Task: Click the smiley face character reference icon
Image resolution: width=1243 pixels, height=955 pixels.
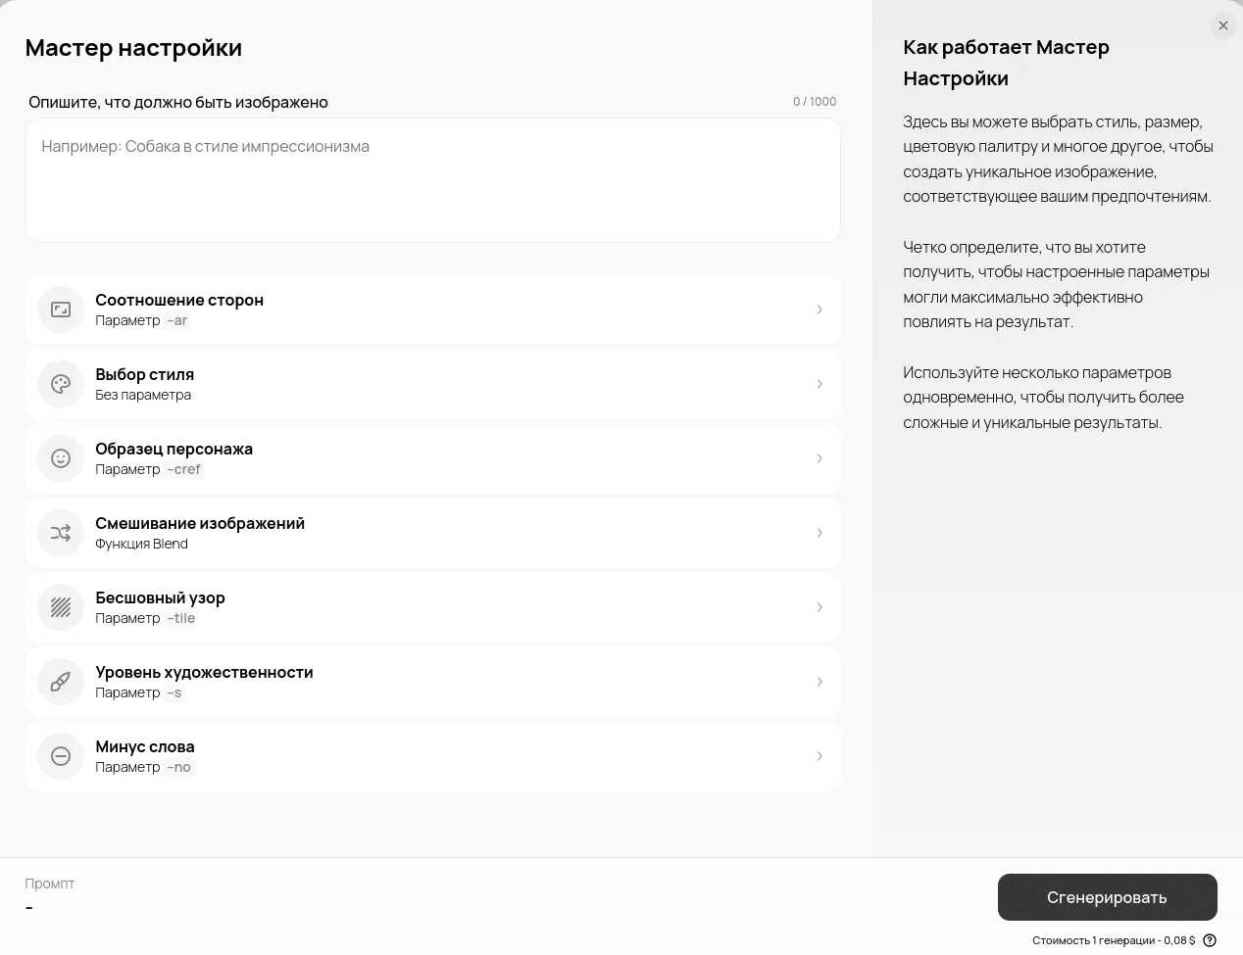Action: [x=61, y=458]
